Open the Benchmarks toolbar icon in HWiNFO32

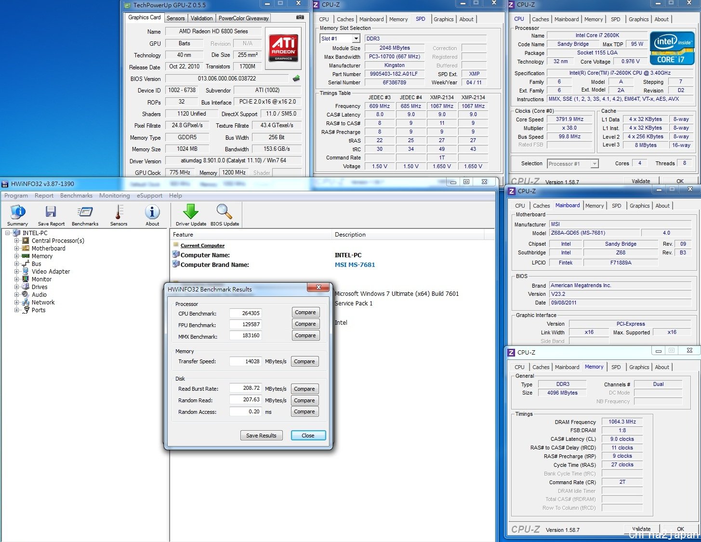click(x=85, y=215)
